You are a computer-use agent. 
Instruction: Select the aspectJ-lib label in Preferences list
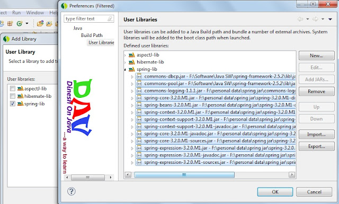pyautogui.click(x=148, y=55)
